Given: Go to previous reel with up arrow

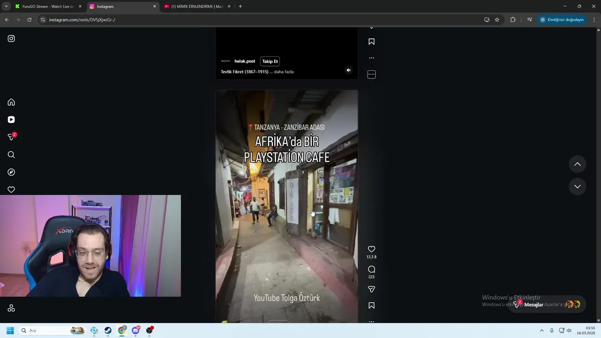Looking at the screenshot, I should [578, 164].
